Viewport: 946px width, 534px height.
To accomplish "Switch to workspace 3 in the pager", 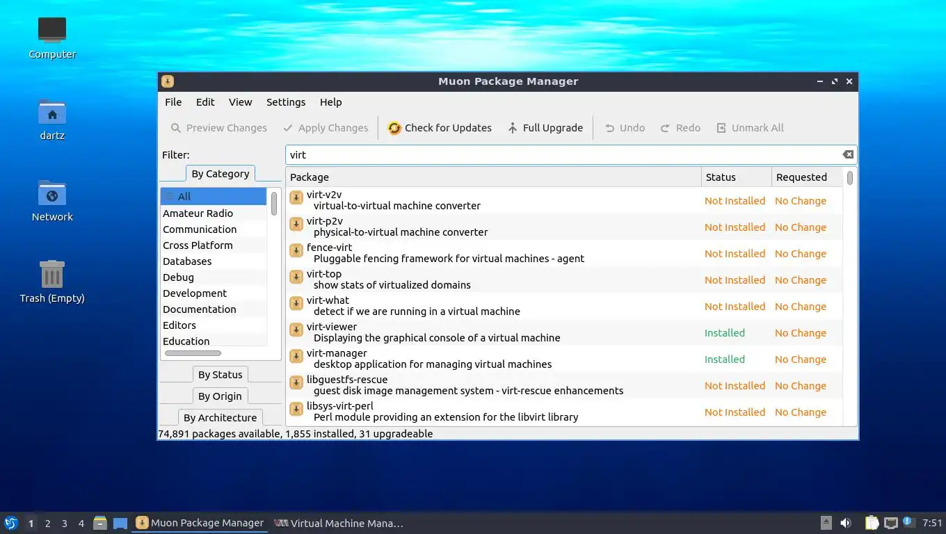I will pyautogui.click(x=64, y=524).
